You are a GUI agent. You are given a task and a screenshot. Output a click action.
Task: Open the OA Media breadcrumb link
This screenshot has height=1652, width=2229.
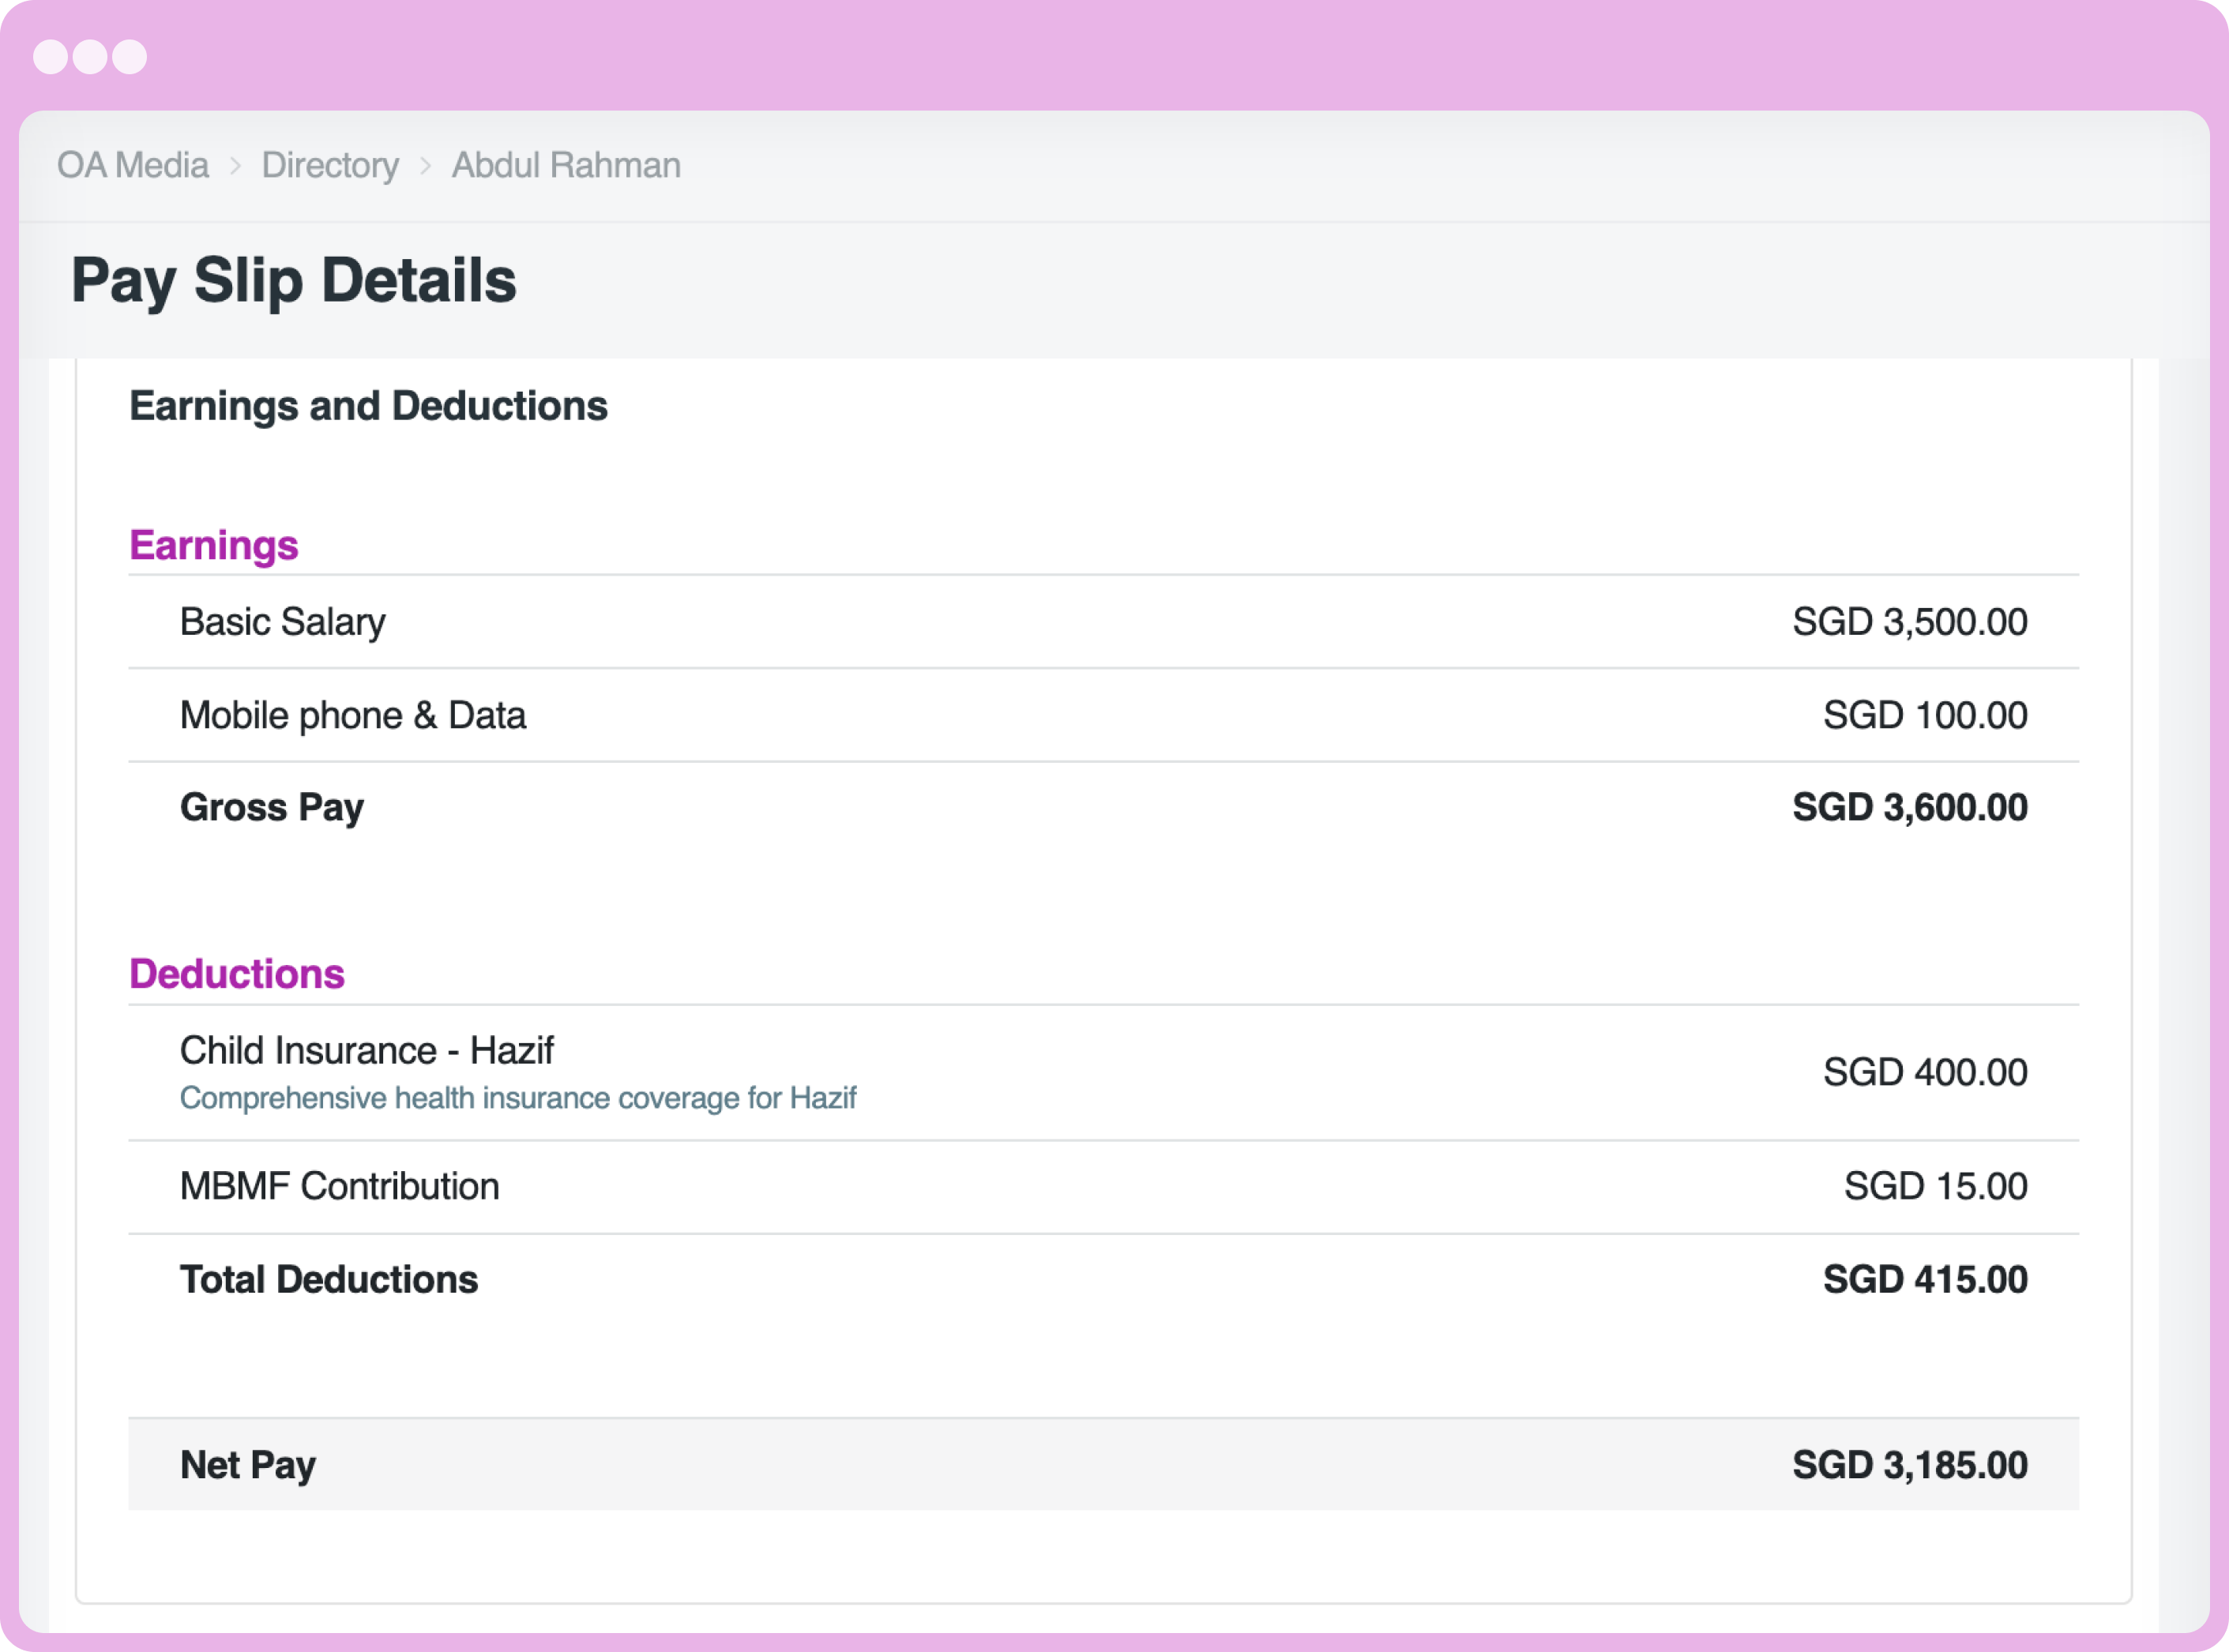tap(133, 165)
